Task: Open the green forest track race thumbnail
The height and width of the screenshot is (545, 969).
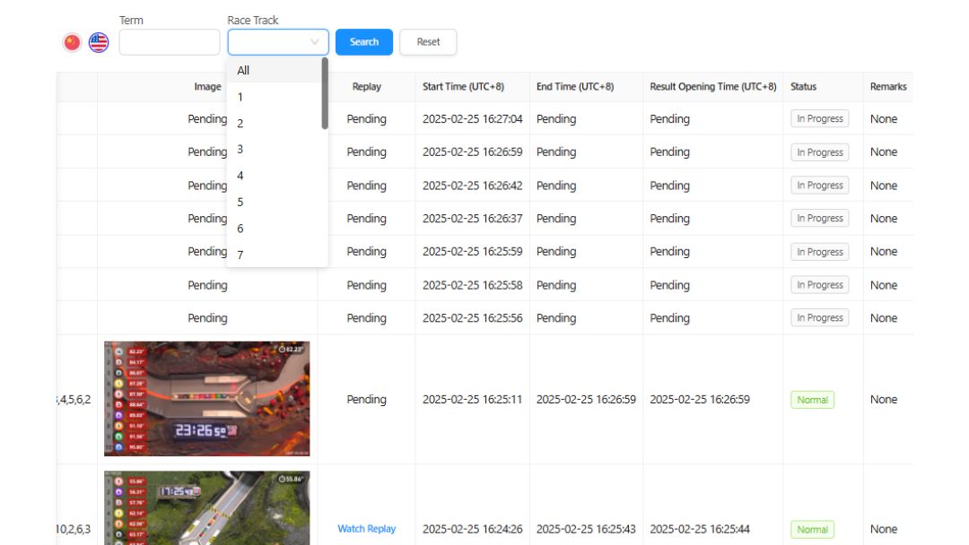Action: coord(207,508)
